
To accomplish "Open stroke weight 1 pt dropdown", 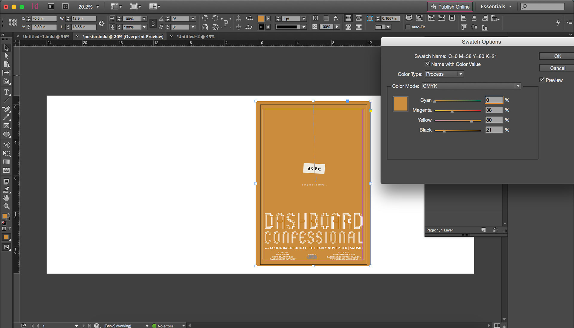I will [x=304, y=19].
